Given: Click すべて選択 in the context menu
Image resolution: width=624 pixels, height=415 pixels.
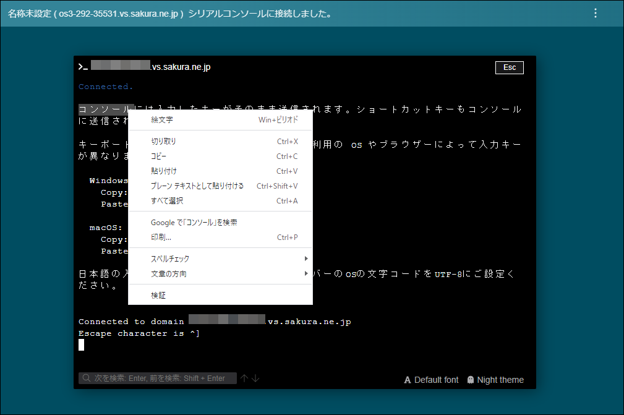Looking at the screenshot, I should (x=167, y=201).
